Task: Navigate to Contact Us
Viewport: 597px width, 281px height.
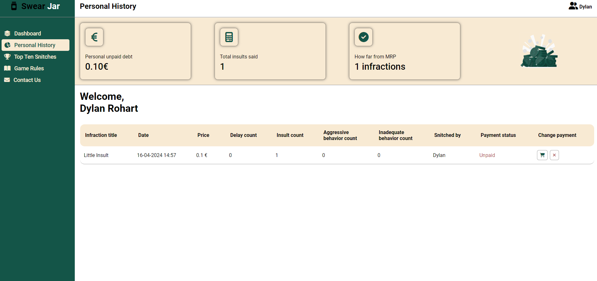Action: click(27, 80)
